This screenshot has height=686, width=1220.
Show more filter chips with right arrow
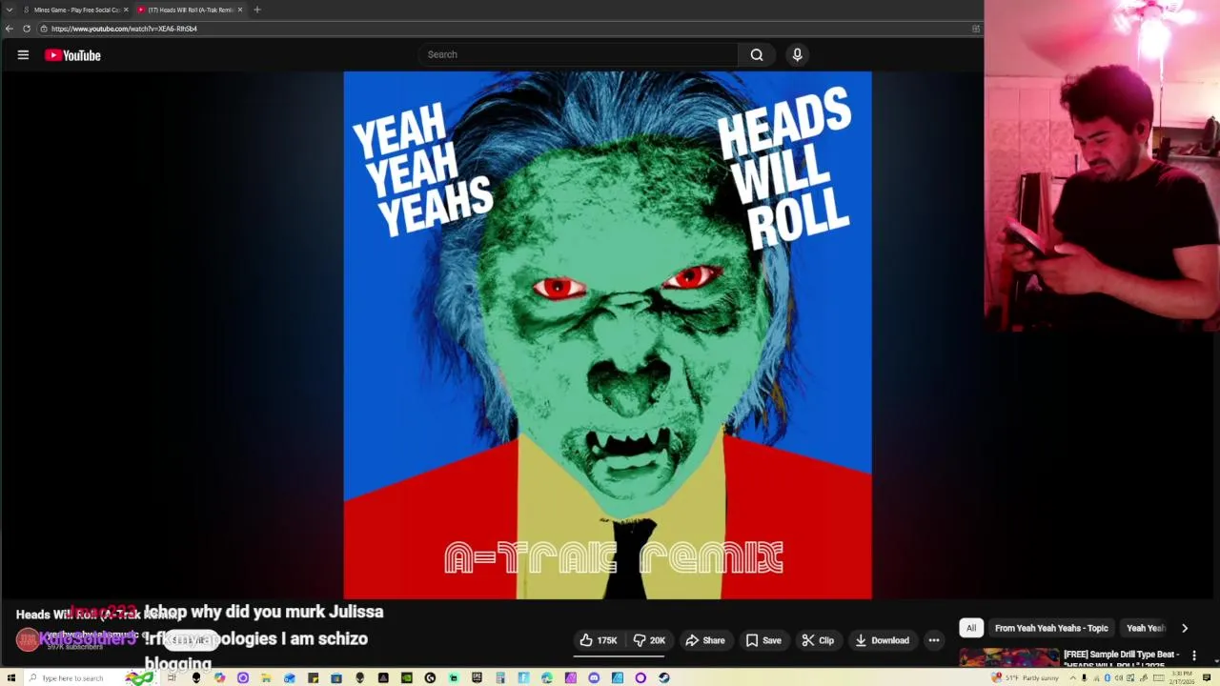1185,628
